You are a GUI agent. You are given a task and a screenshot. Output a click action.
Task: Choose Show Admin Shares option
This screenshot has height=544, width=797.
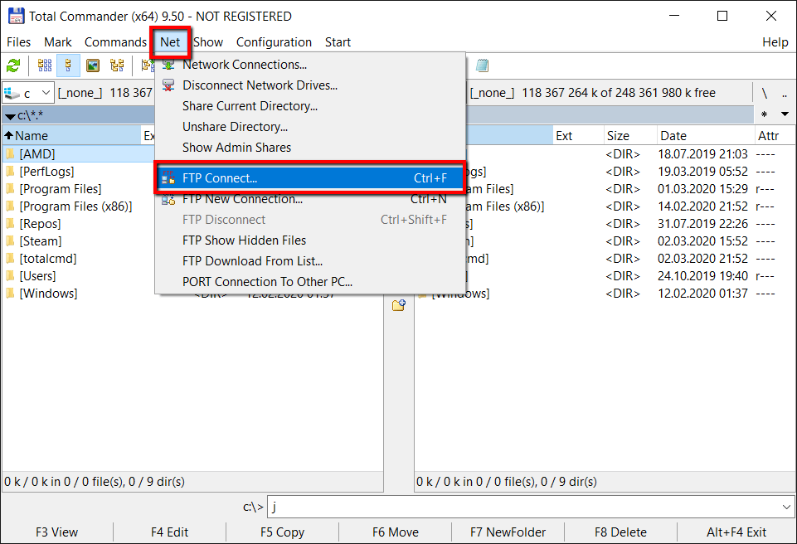[x=310, y=148]
